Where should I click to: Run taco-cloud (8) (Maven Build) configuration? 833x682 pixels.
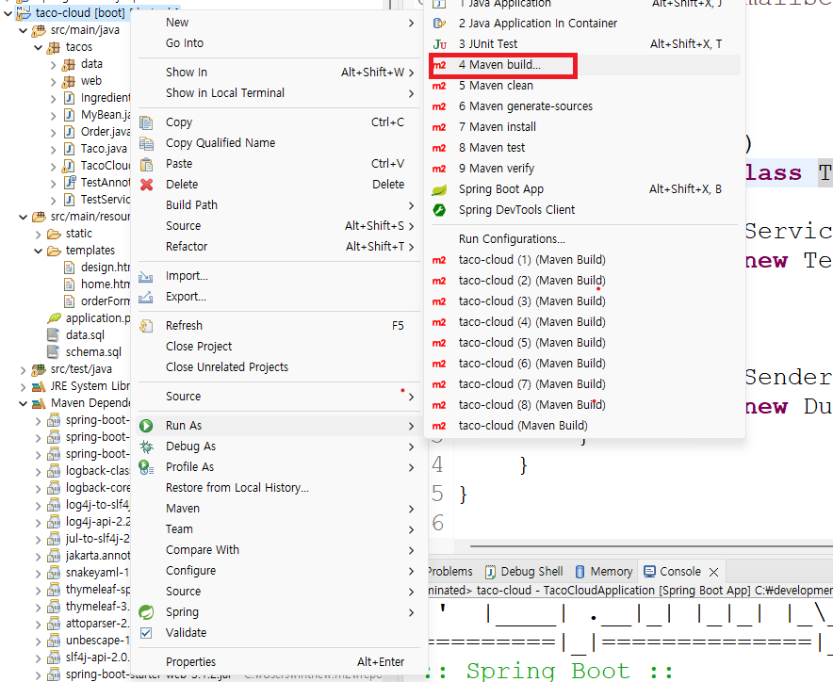(x=584, y=405)
